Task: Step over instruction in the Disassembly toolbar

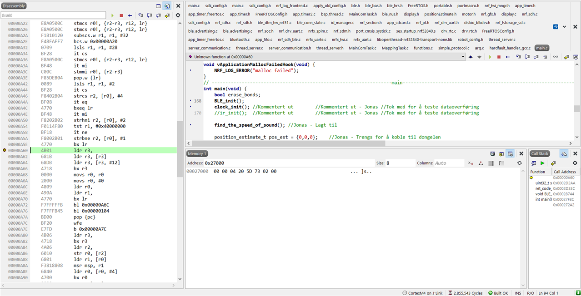Action: pos(150,15)
